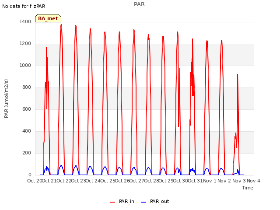The width and height of the screenshot is (280, 210).
Task: Click the Nov 4 x-axis label
Action: coord(253,181)
